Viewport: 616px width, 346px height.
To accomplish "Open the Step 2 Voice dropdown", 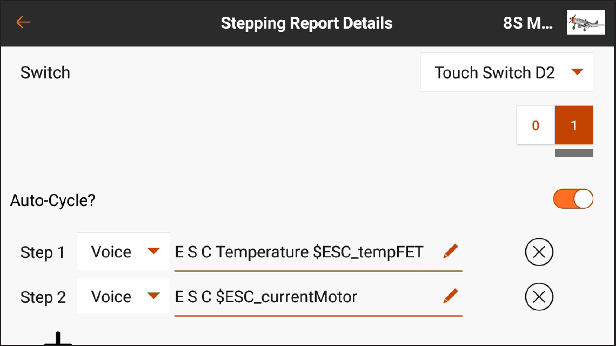I will [x=123, y=296].
